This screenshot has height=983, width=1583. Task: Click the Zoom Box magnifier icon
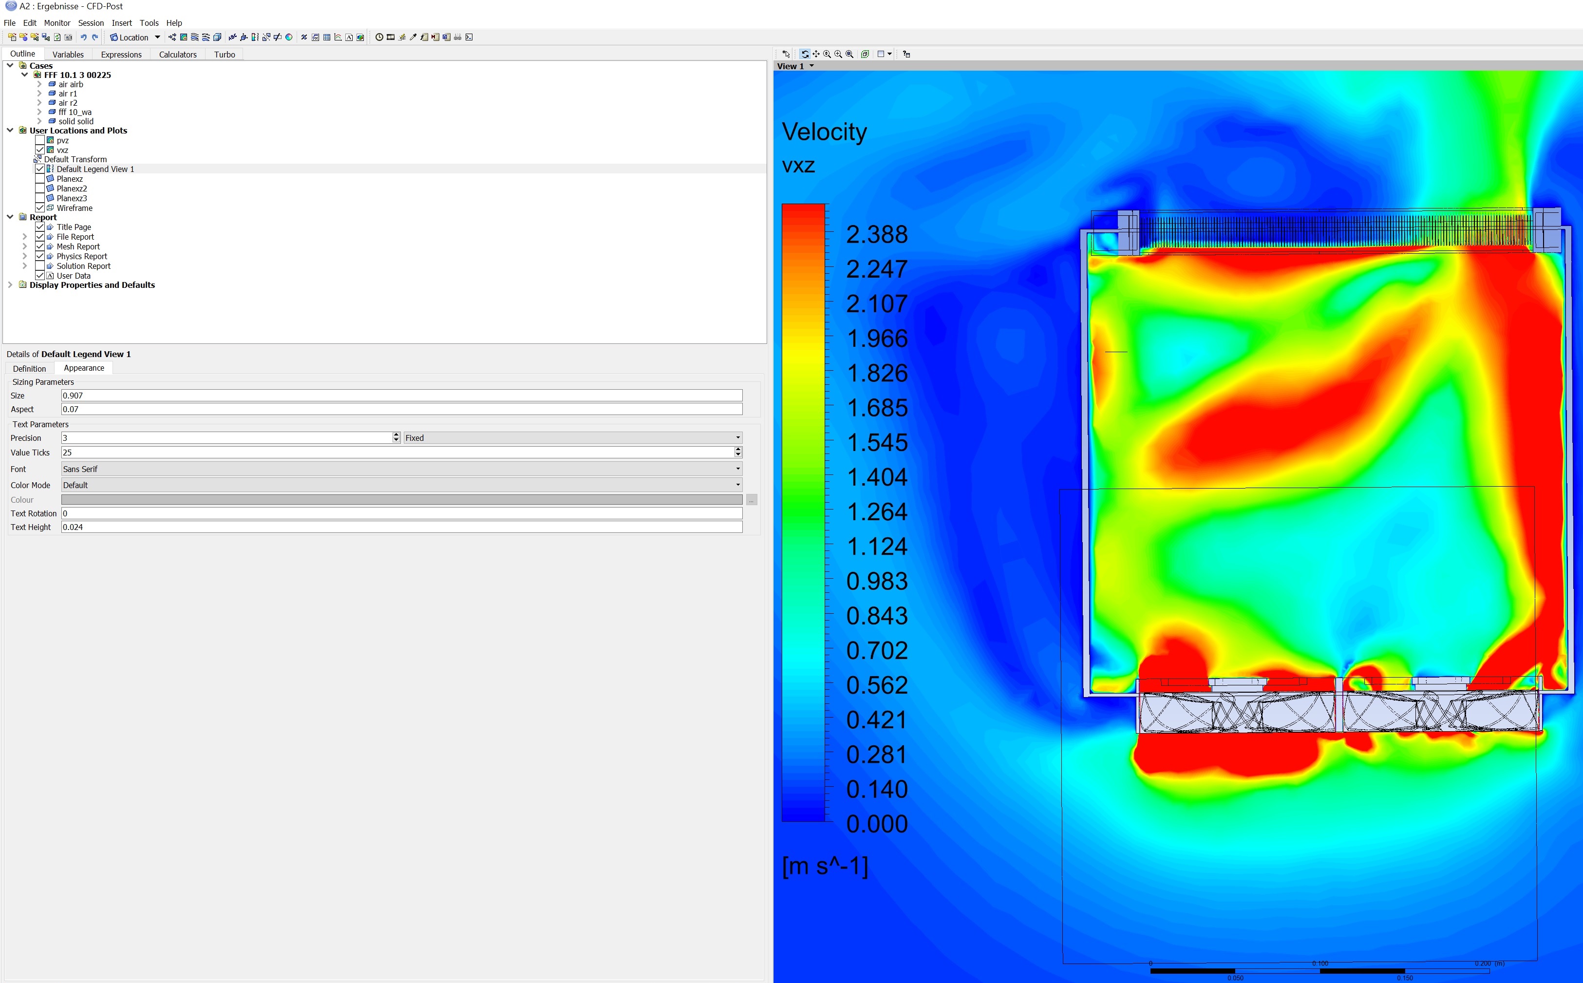coord(838,54)
